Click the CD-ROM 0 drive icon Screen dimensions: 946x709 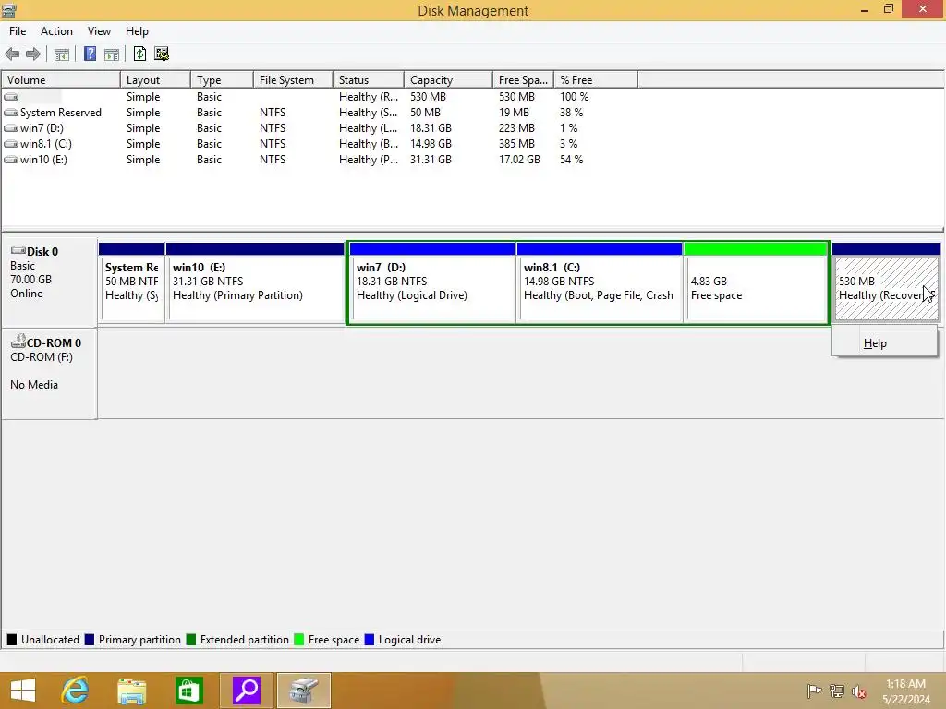point(18,342)
